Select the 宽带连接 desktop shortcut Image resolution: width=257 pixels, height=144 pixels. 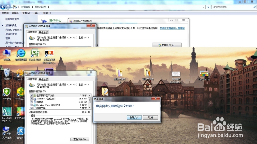(x=7, y=132)
